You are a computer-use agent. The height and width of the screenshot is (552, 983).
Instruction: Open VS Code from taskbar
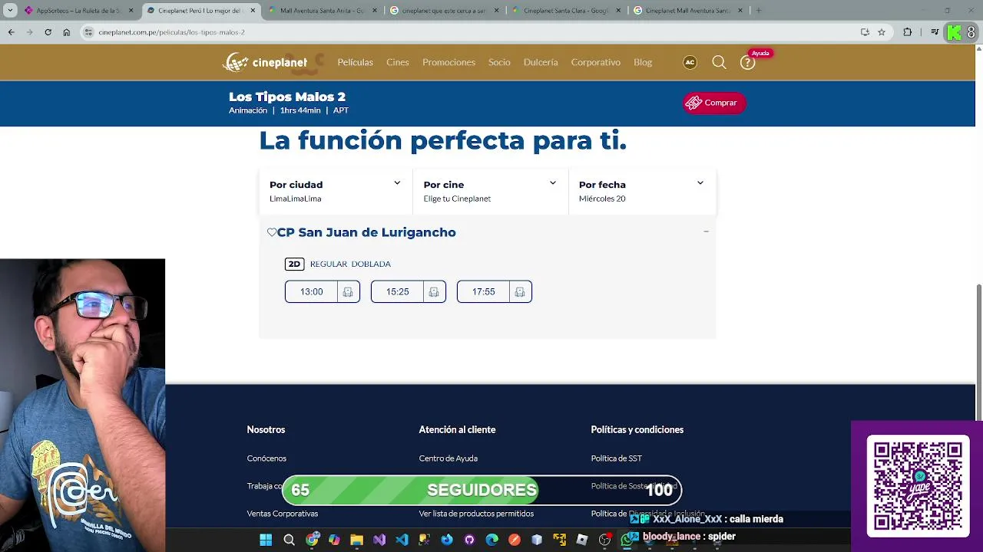(x=402, y=540)
